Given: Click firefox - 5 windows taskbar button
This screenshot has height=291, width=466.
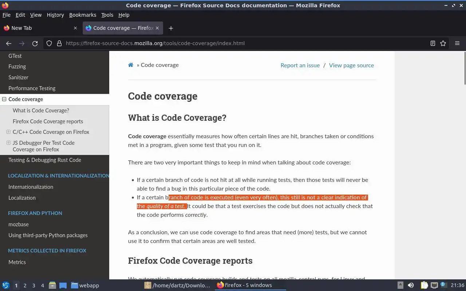Looking at the screenshot, I should click(x=250, y=286).
